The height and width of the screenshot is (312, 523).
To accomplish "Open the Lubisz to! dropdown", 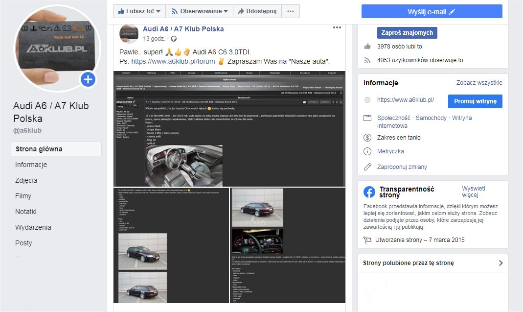I will [x=139, y=11].
